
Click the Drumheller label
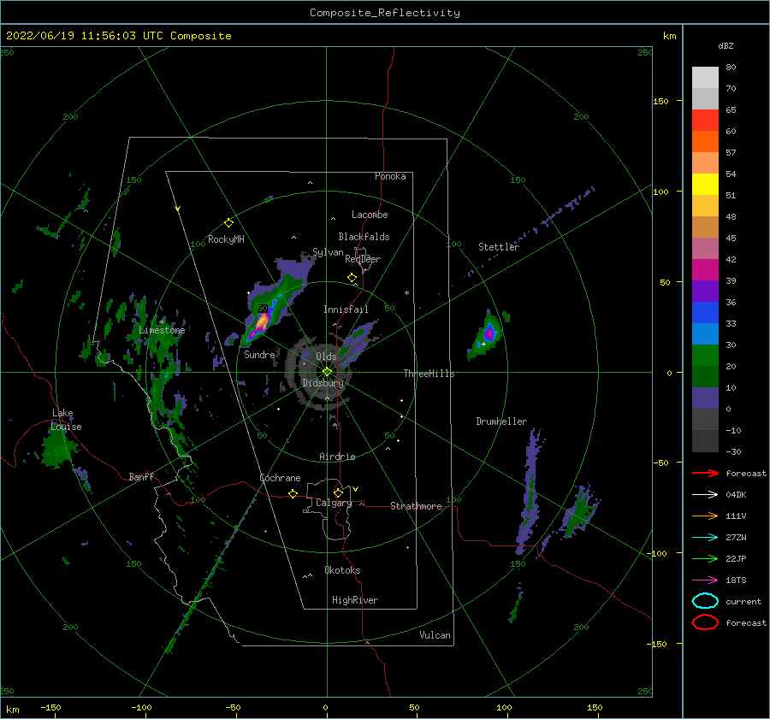coord(501,421)
